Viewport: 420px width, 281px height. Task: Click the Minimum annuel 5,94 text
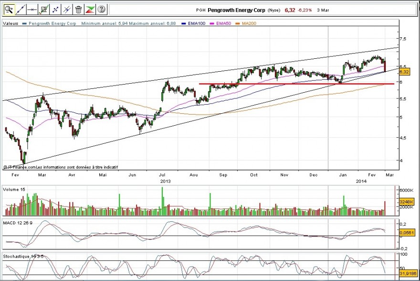click(x=105, y=23)
